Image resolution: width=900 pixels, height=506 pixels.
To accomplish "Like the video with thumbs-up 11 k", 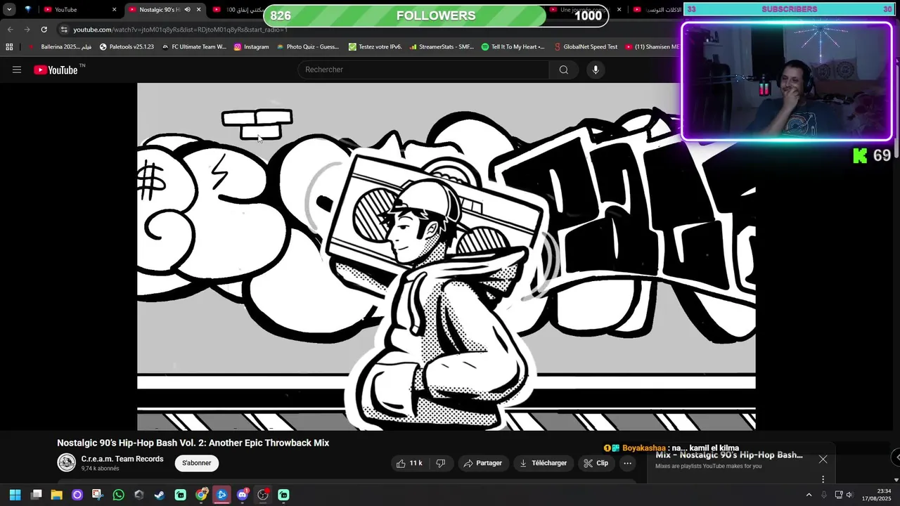I will point(409,463).
